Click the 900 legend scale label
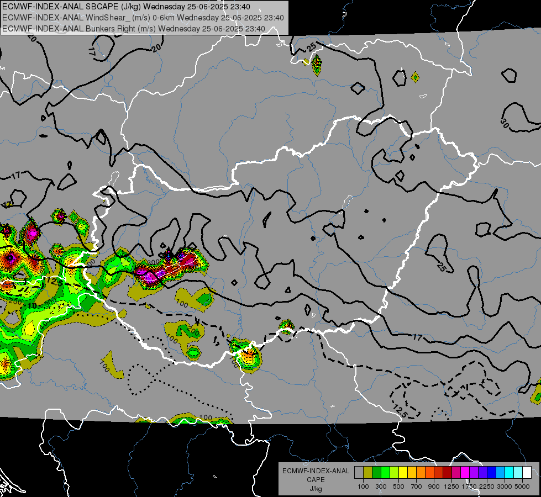The height and width of the screenshot is (497, 541). coord(434,487)
